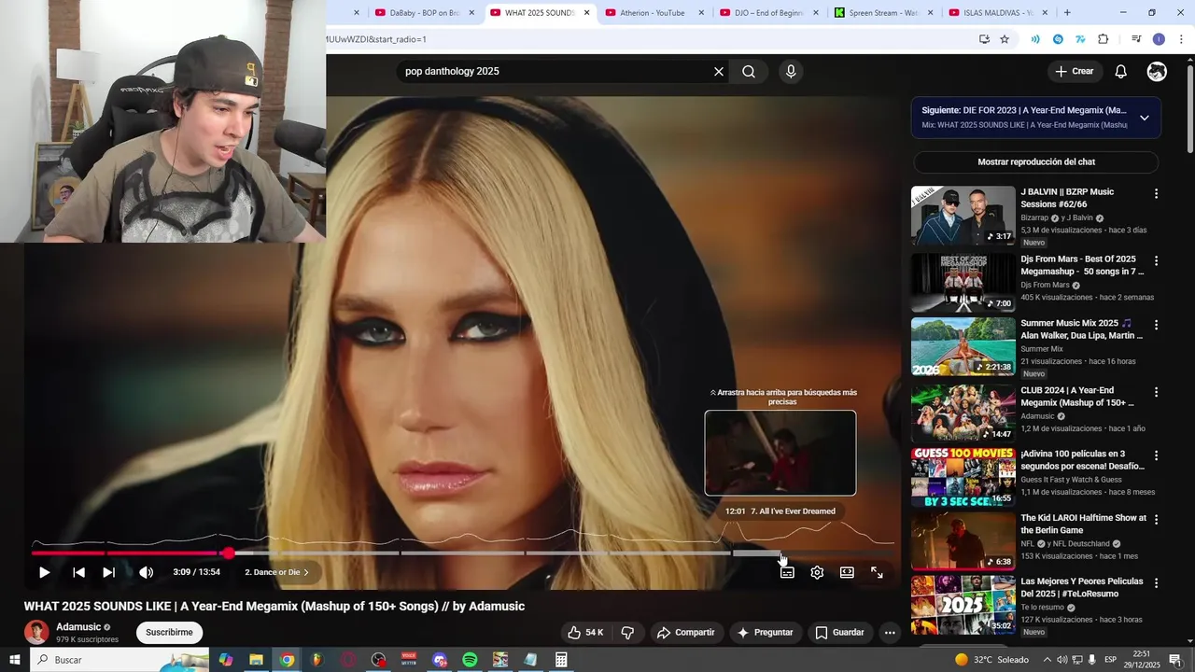Open the Adamusic channel name link
Image resolution: width=1195 pixels, height=672 pixels.
[x=78, y=627]
